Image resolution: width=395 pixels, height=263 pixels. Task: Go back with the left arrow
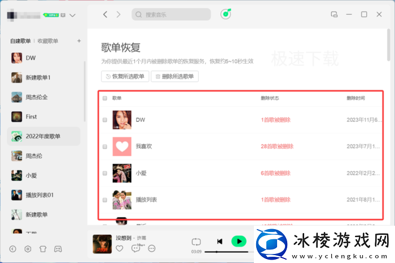click(x=106, y=15)
